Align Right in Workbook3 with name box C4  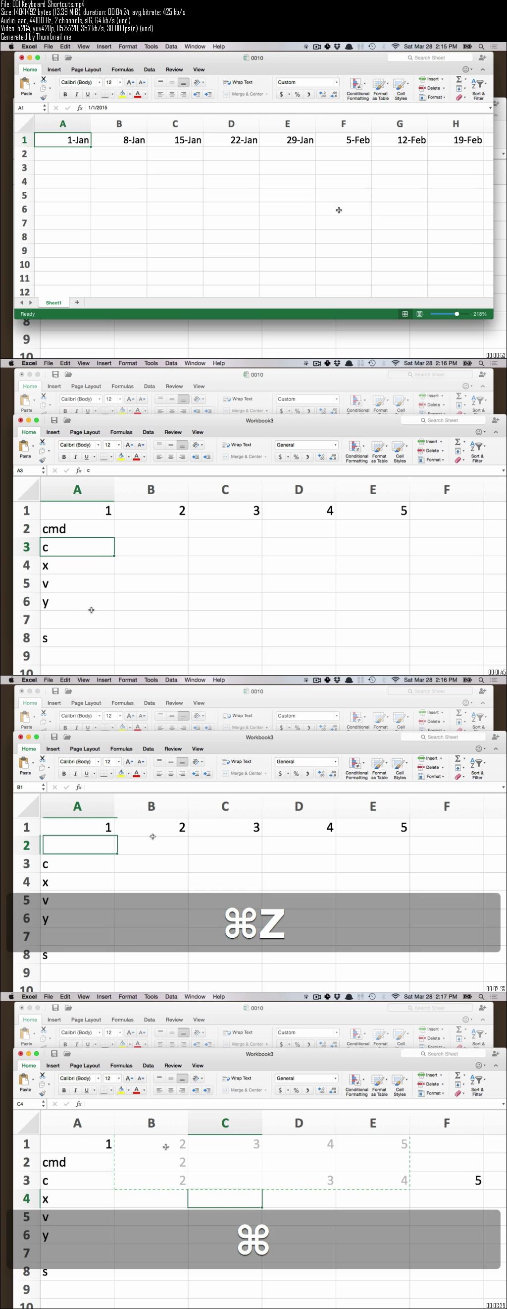(x=182, y=1090)
